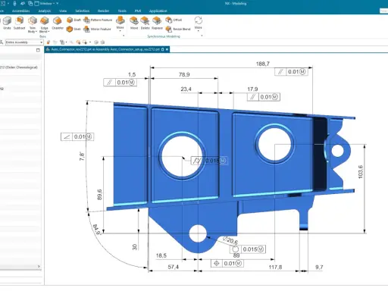Viewport: 388px width, 291px height.
Task: Open the Mirror Feature tool
Action: (x=97, y=29)
